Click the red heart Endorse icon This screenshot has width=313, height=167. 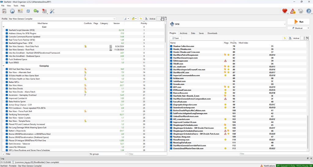pos(285,11)
